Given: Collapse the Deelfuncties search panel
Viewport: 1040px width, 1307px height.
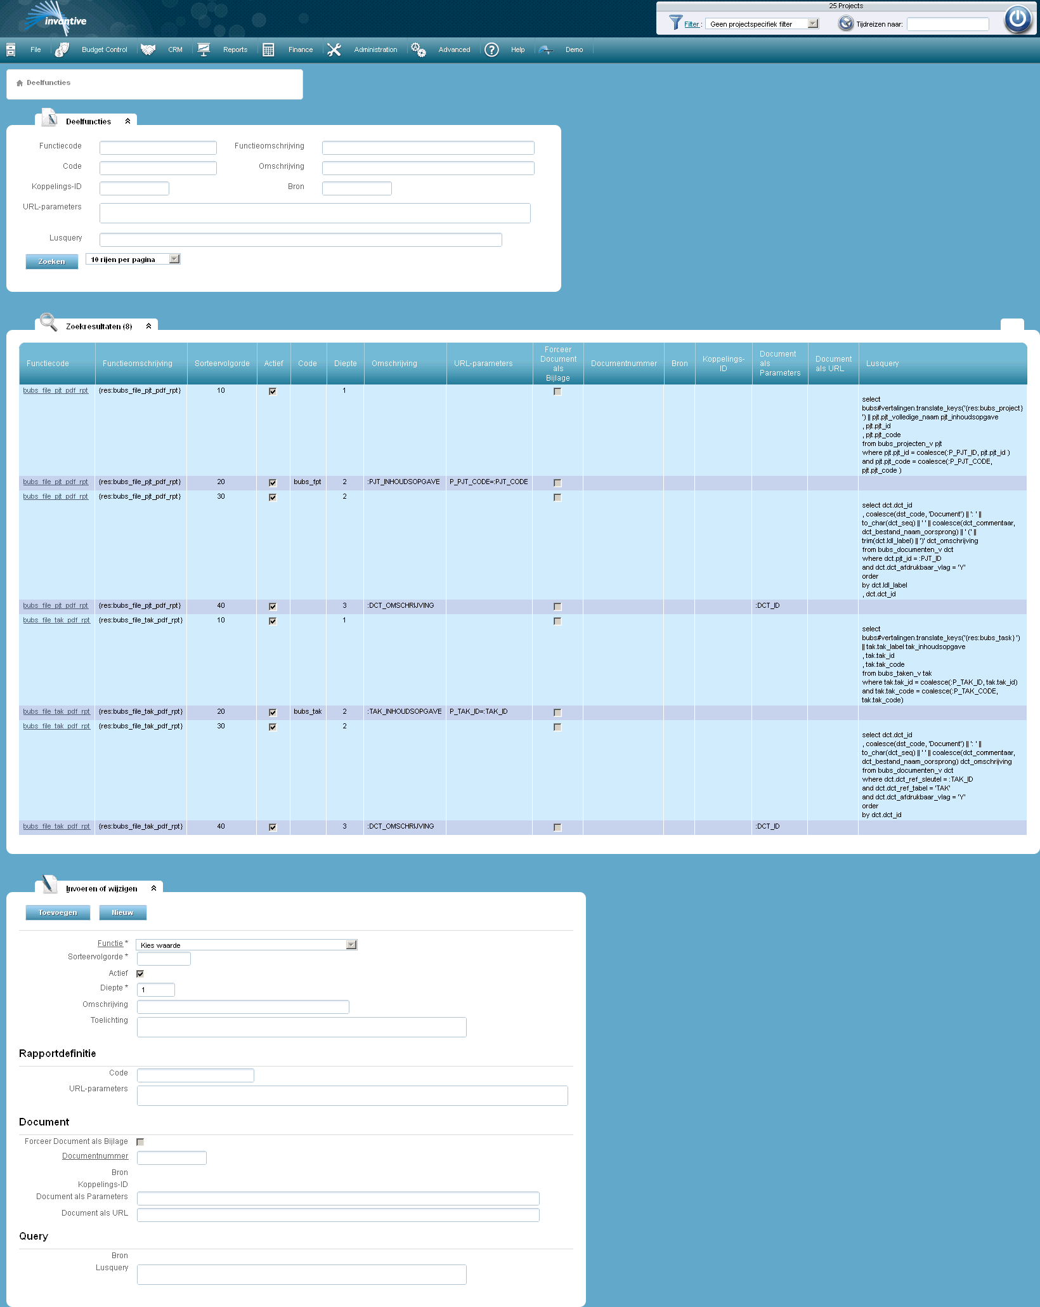Looking at the screenshot, I should (127, 121).
